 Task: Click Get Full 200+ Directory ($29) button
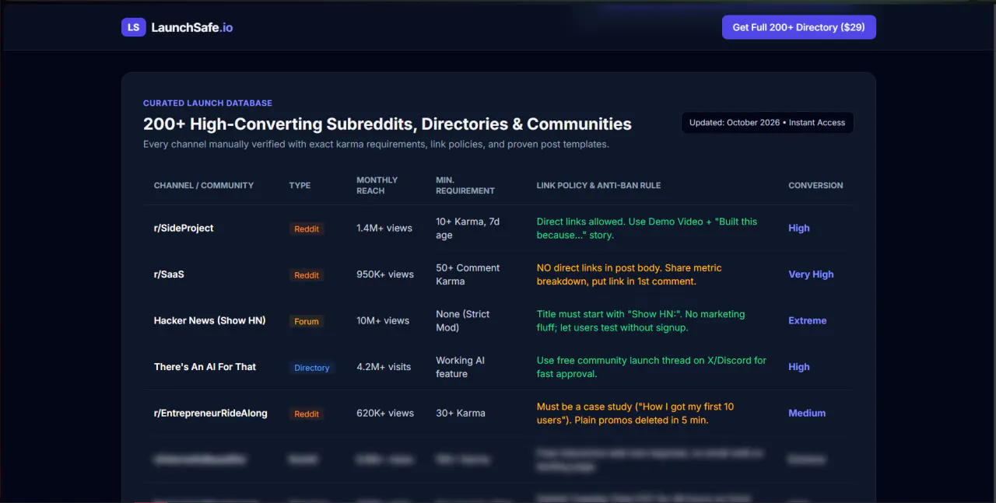tap(799, 27)
